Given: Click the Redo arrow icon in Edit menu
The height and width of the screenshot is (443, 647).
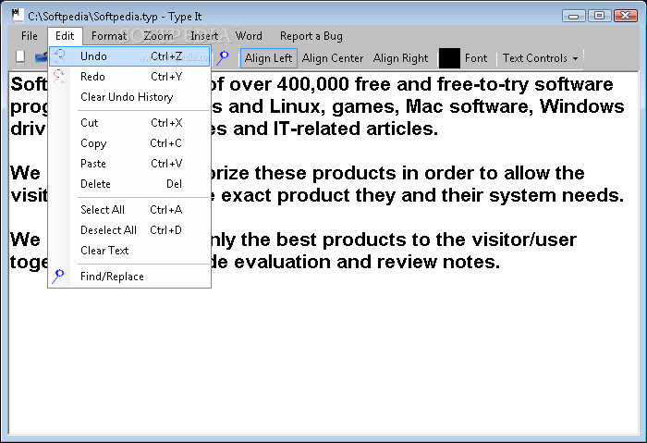Looking at the screenshot, I should point(59,77).
